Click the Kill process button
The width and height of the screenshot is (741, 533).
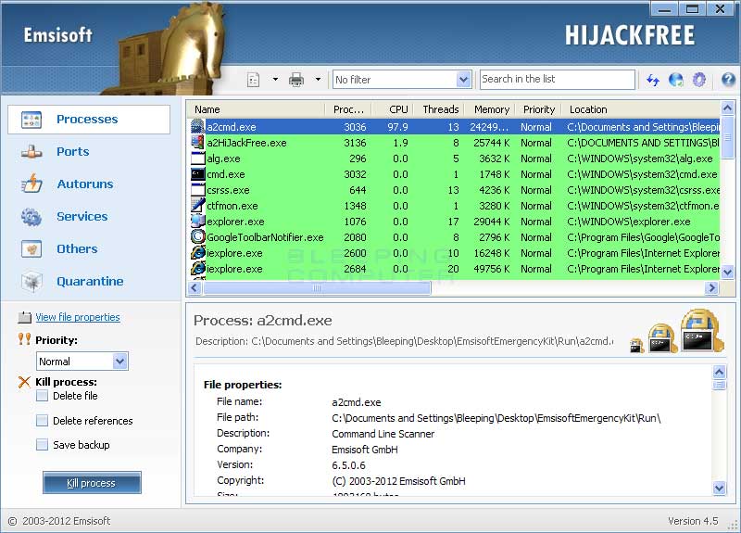click(92, 483)
